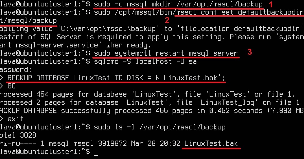Image resolution: width=304 pixels, height=159 pixels.
Task: Click the BACKUP DATABASE LinuxTest statement line
Action: (x=116, y=78)
